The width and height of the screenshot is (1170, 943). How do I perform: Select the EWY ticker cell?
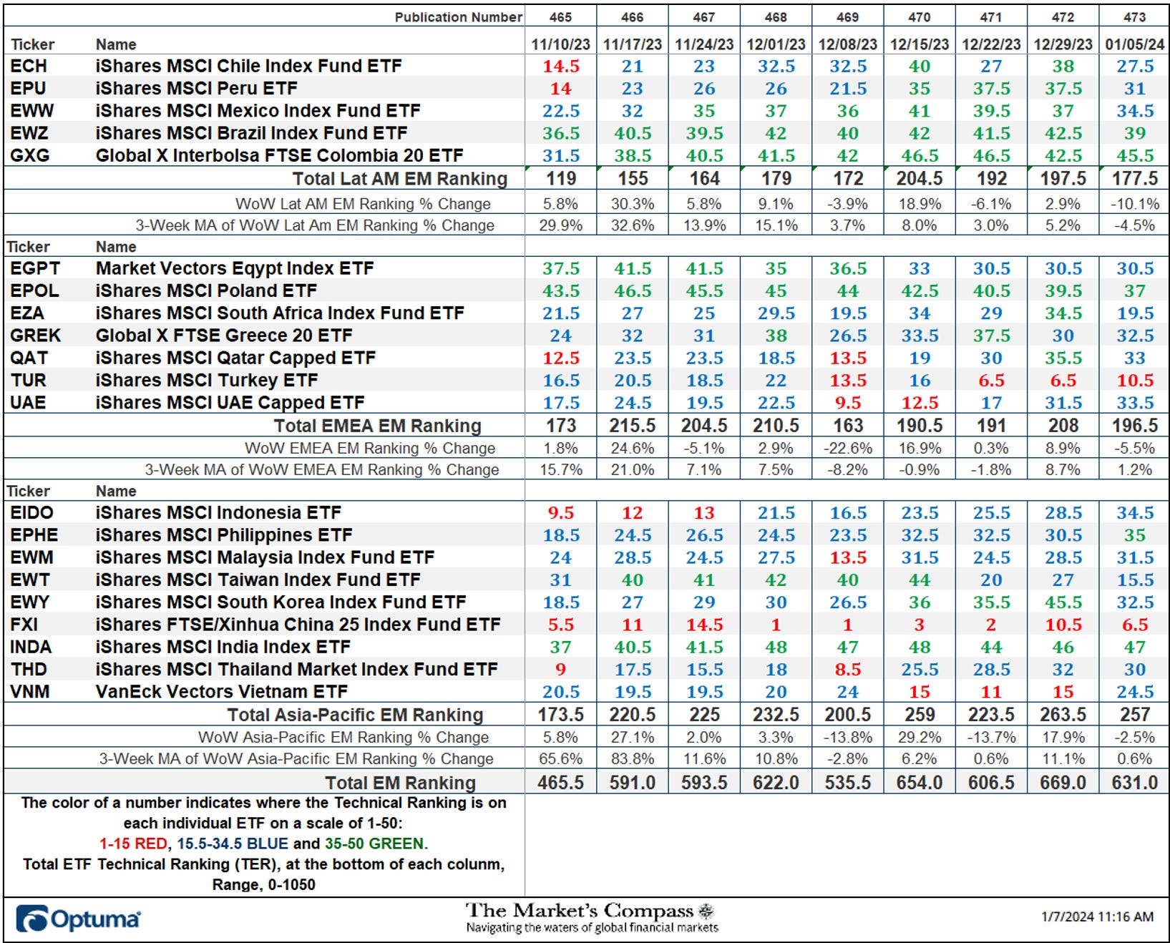pyautogui.click(x=30, y=602)
